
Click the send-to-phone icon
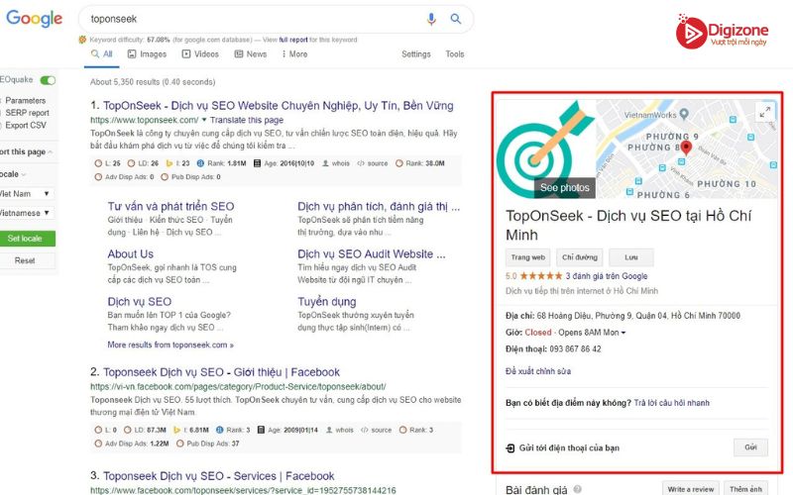pos(510,448)
